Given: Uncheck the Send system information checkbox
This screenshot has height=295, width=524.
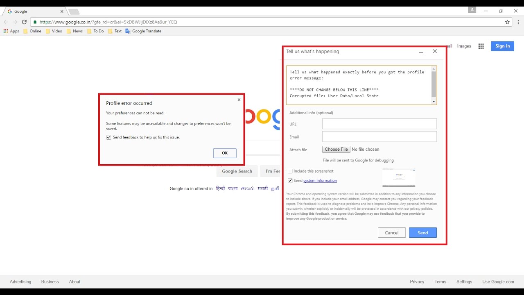Looking at the screenshot, I should coord(290,181).
